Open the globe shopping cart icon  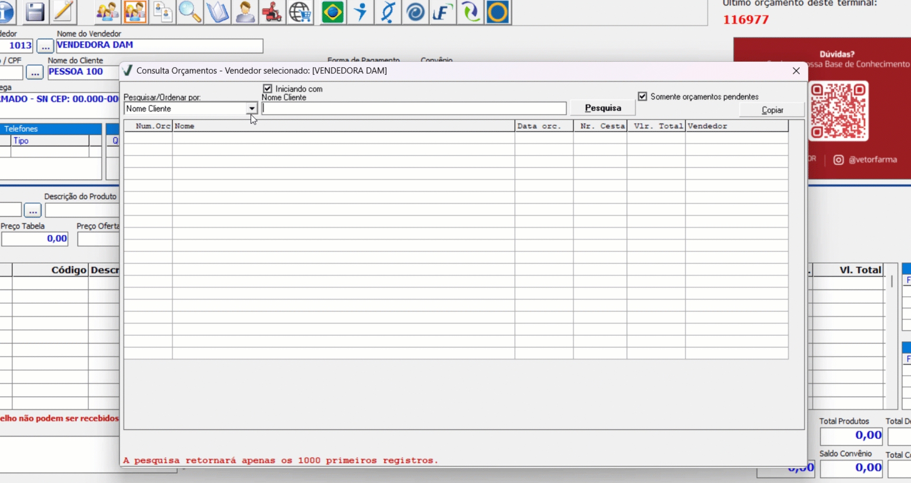point(300,12)
